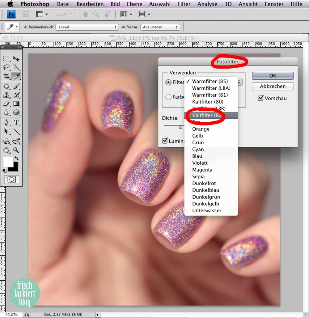Open the Analyse menu
The width and height of the screenshot is (309, 318).
[207, 4]
